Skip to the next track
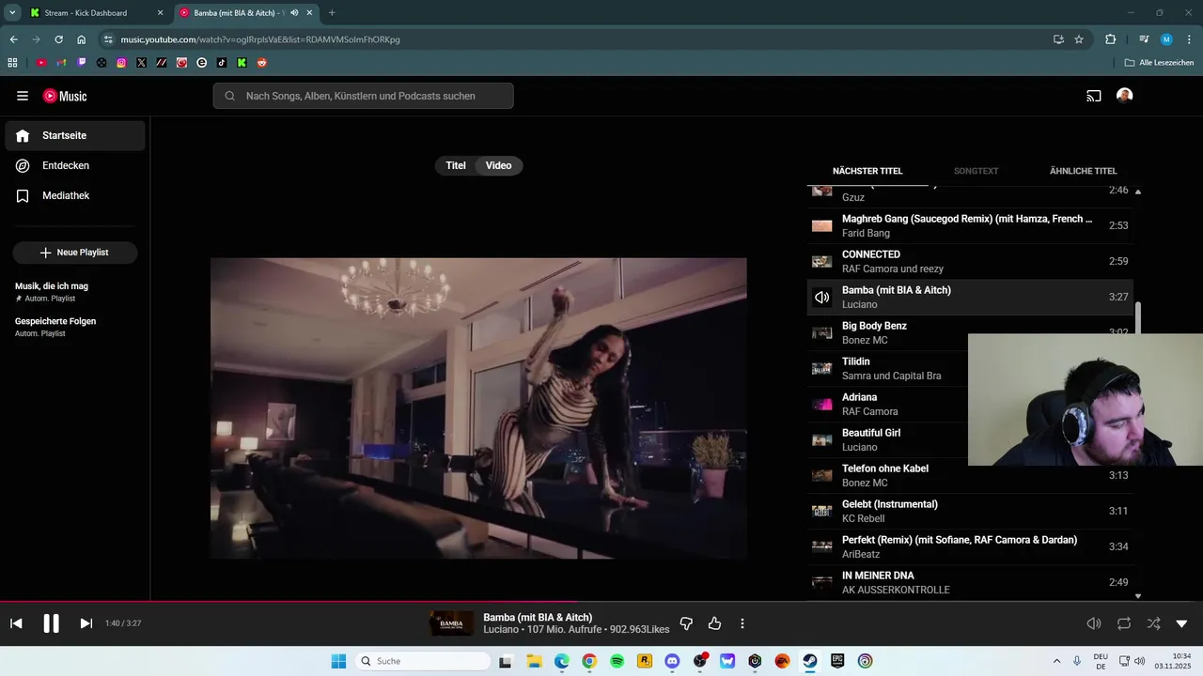1203x676 pixels. tap(86, 623)
